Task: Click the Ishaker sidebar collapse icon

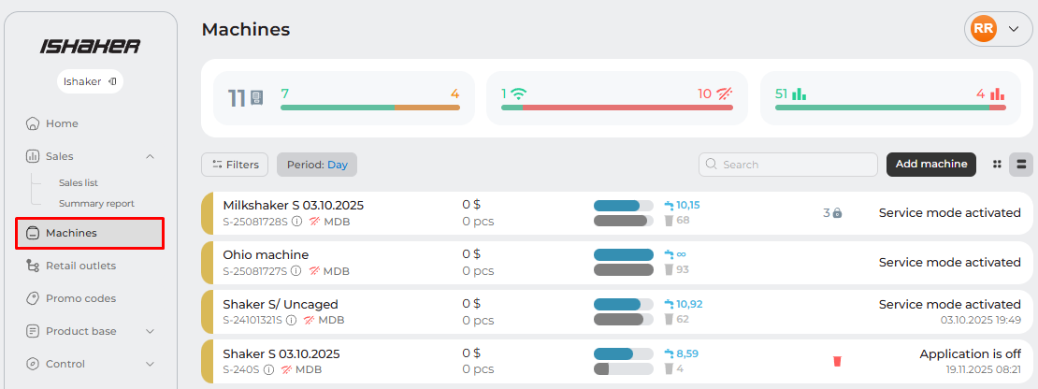Action: coord(112,81)
